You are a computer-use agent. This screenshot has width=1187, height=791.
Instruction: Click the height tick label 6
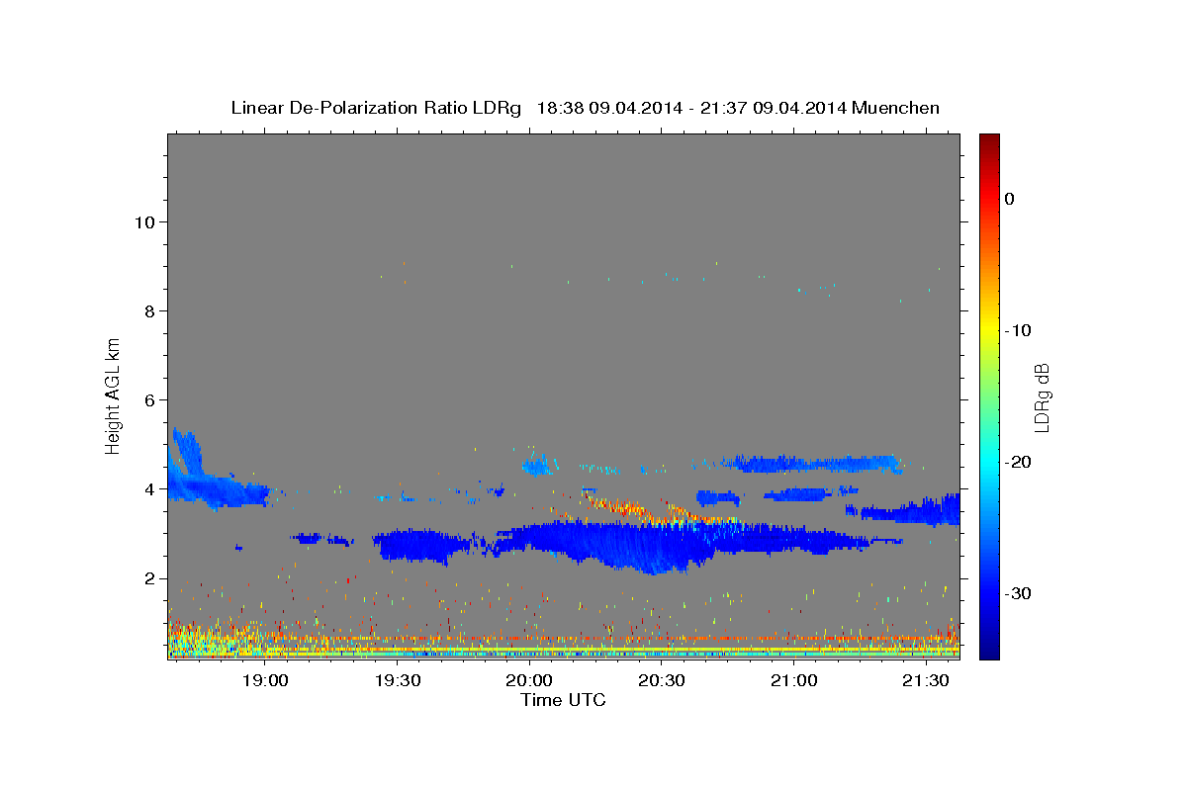click(x=149, y=399)
